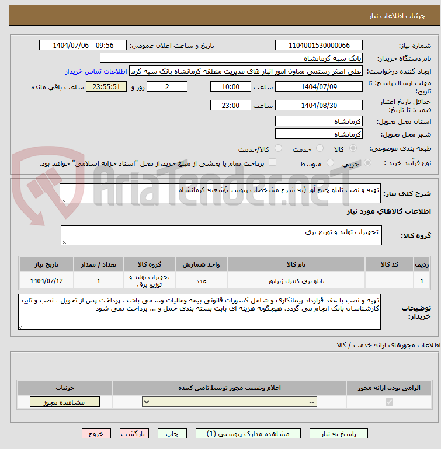Click the گروه کالا text area
This screenshot has width=441, height=449.
pyautogui.click(x=221, y=235)
